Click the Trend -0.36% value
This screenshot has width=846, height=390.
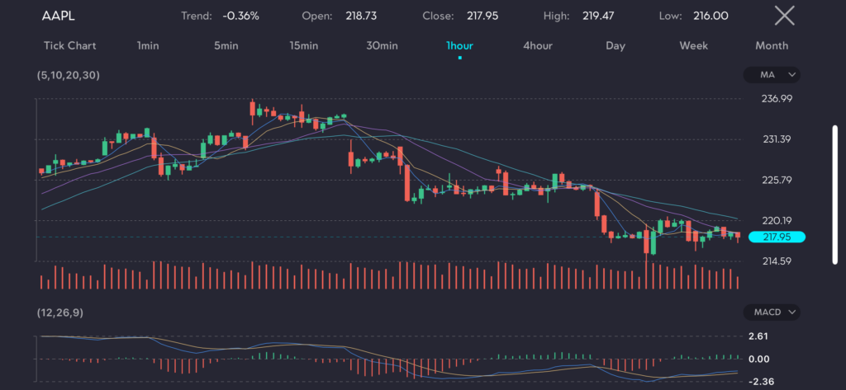pyautogui.click(x=240, y=16)
